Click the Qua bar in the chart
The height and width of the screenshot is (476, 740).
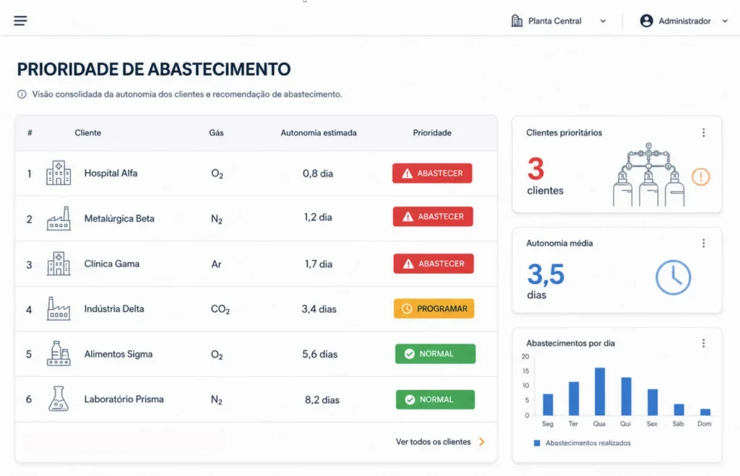pyautogui.click(x=599, y=391)
